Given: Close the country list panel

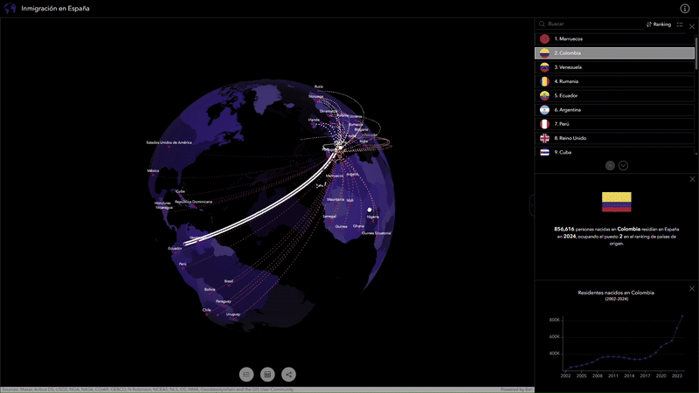Looking at the screenshot, I should pyautogui.click(x=692, y=26).
